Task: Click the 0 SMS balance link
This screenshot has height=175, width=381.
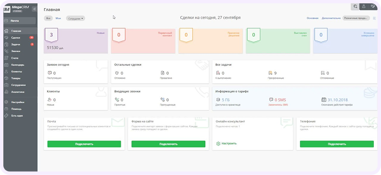Action: pos(280,100)
